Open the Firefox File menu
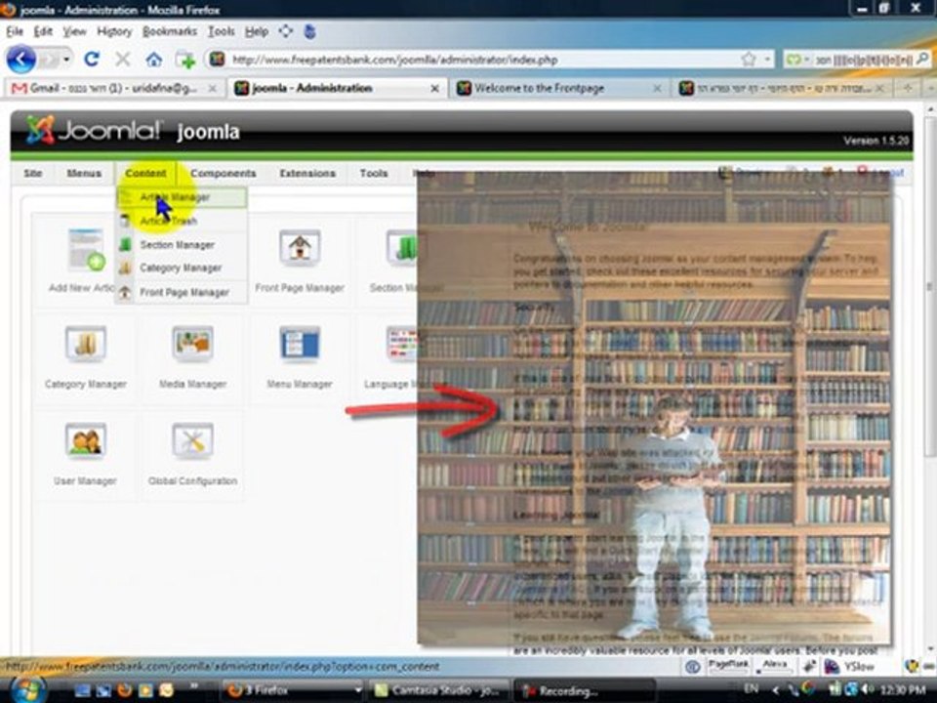The width and height of the screenshot is (937, 703). point(15,31)
